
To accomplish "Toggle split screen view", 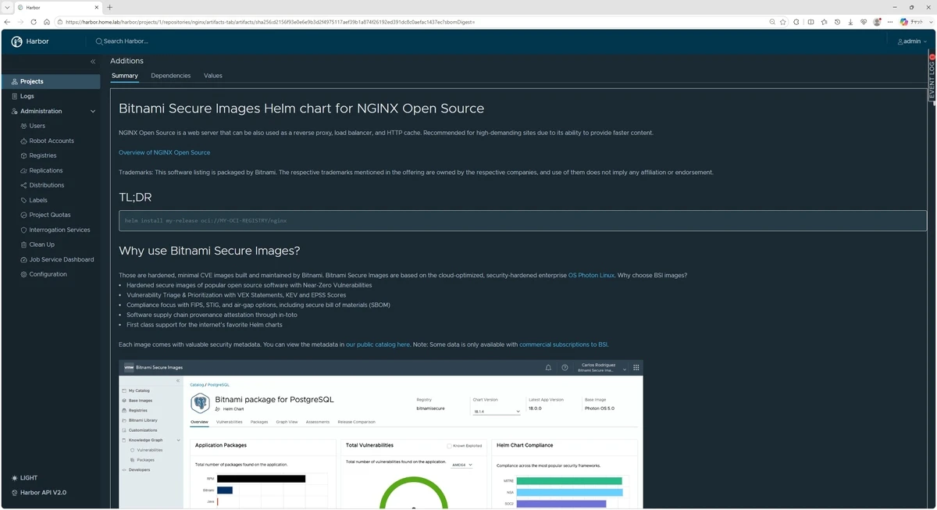I will pos(811,22).
